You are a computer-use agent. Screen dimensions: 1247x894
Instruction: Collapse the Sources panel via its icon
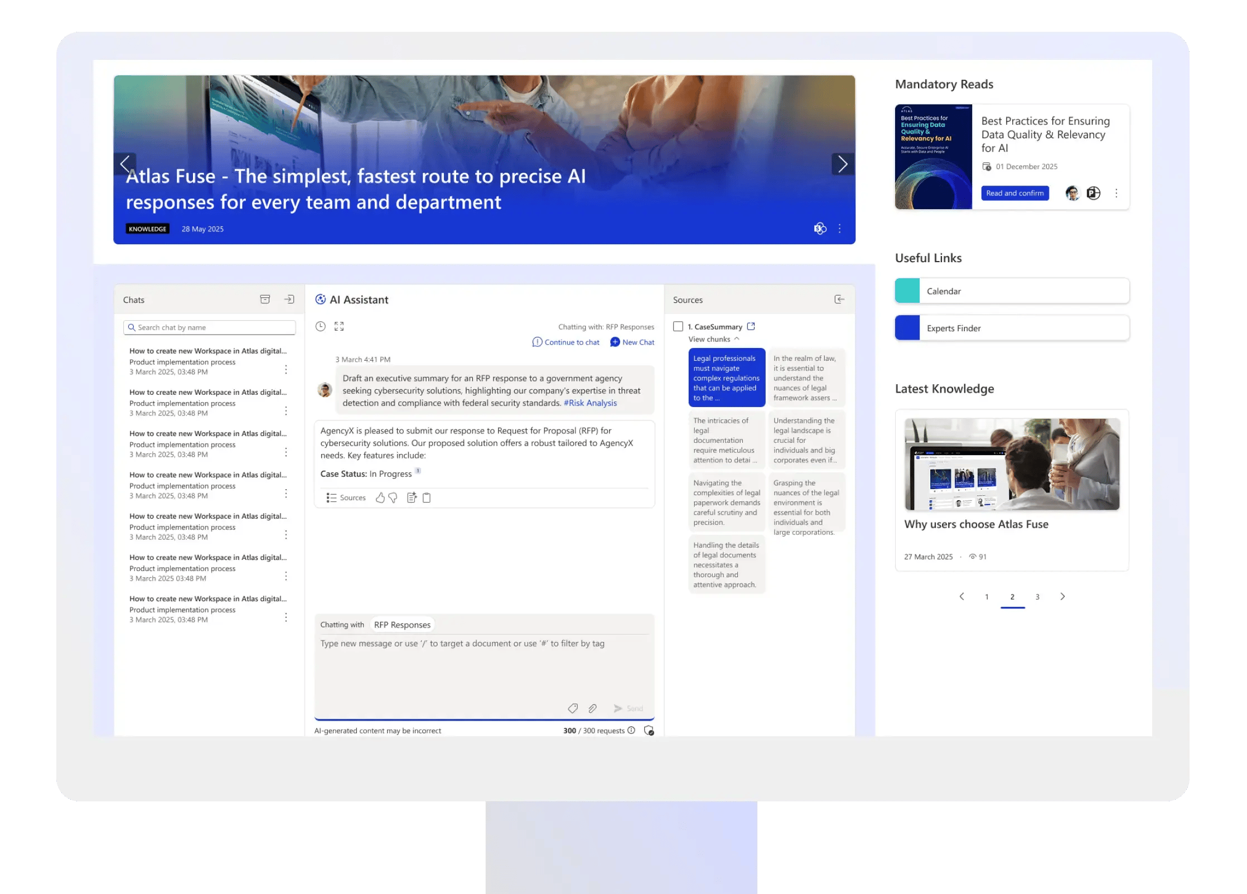pos(839,299)
